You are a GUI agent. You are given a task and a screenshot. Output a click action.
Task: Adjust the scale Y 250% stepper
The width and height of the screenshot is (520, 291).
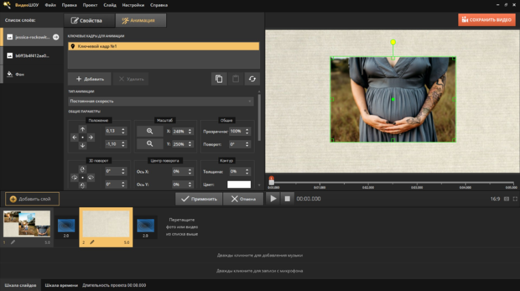click(x=190, y=144)
